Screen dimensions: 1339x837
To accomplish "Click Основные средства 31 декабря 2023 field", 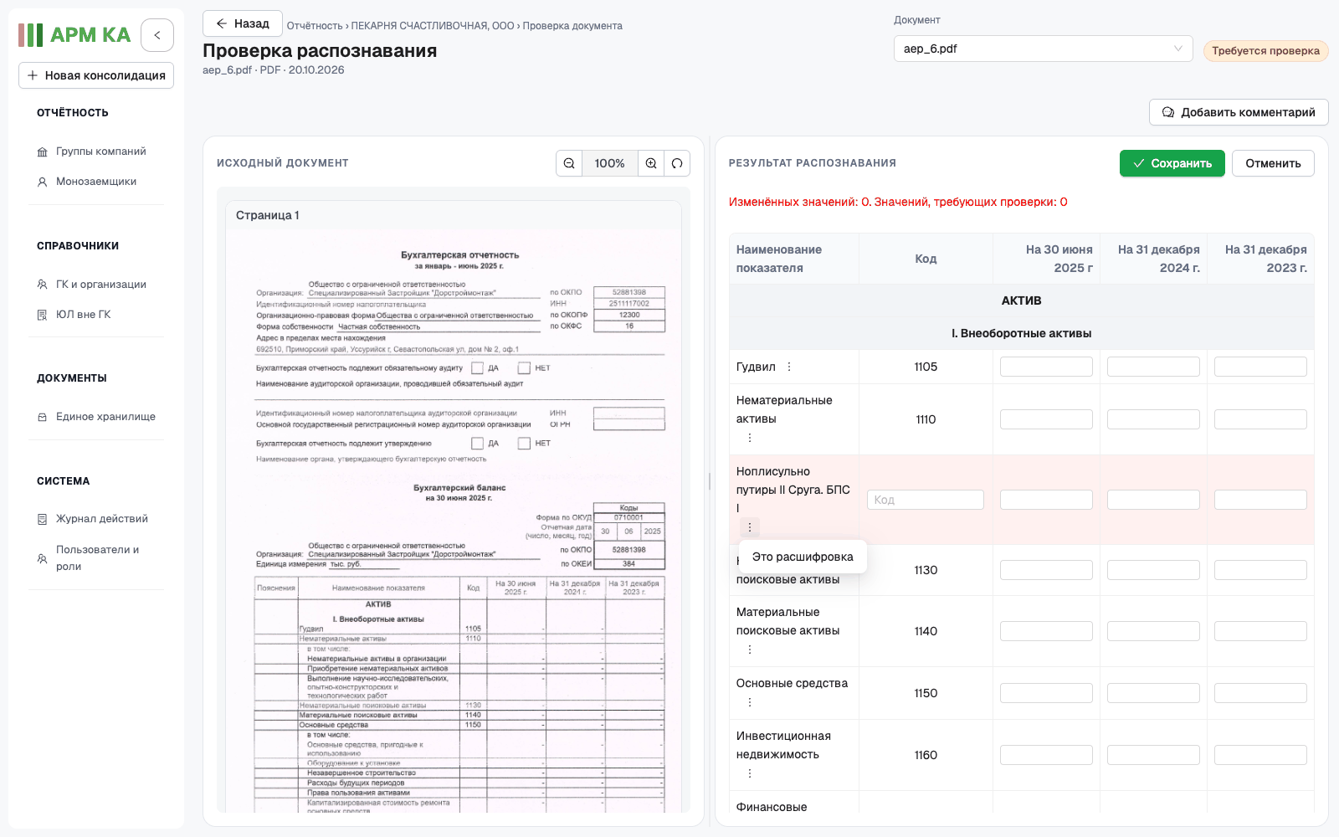I will point(1260,693).
